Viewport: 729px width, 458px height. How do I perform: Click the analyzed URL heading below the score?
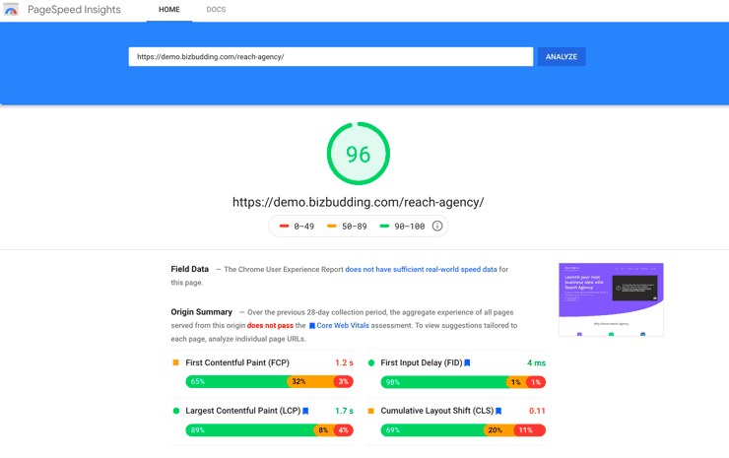(x=358, y=202)
